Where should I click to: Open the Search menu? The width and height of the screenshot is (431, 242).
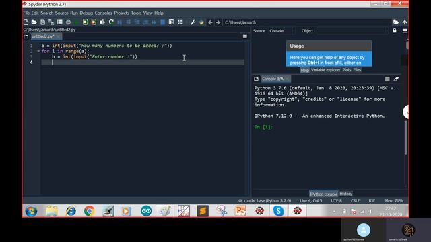coord(47,13)
